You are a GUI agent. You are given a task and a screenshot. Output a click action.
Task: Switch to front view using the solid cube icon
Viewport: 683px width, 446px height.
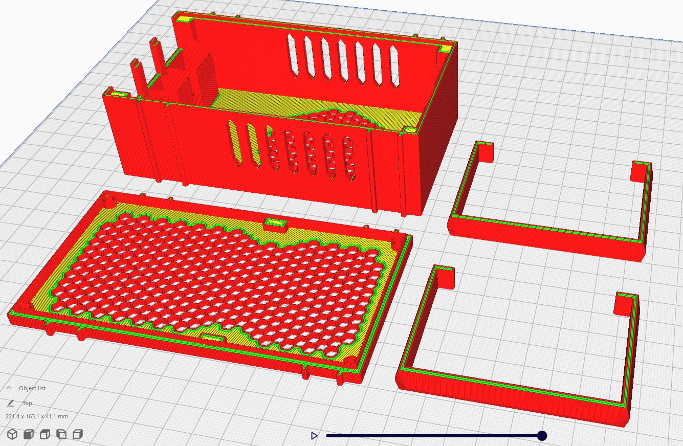(28, 435)
